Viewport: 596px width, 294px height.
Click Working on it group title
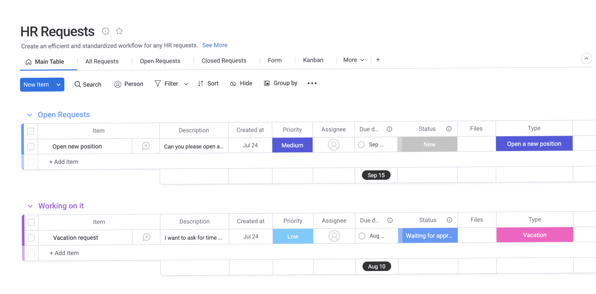[x=61, y=206]
